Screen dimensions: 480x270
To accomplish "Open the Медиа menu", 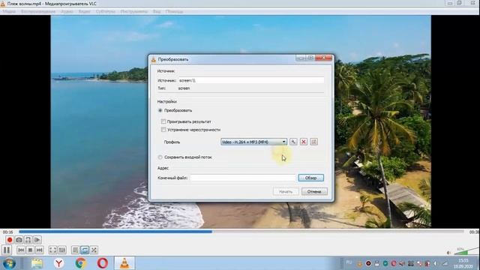I will pos(9,12).
